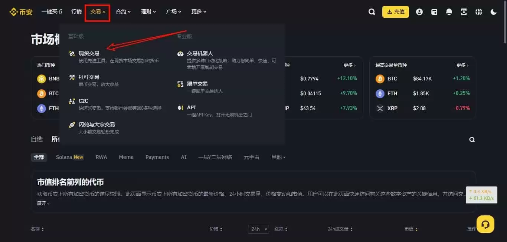This screenshot has height=242, width=507.
Task: Open 杠杆交易 margin trading link
Action: coord(88,77)
